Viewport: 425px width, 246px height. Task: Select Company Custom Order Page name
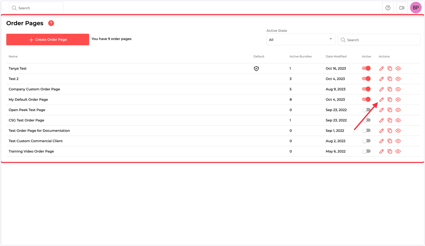(34, 89)
